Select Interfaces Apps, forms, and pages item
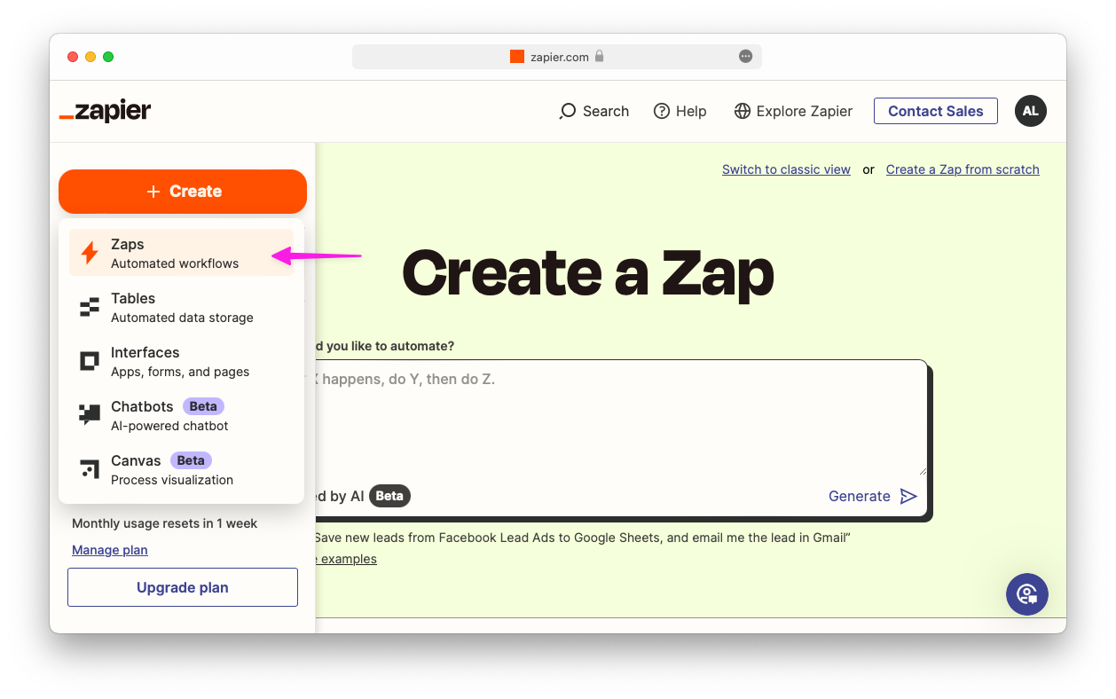 pos(181,361)
